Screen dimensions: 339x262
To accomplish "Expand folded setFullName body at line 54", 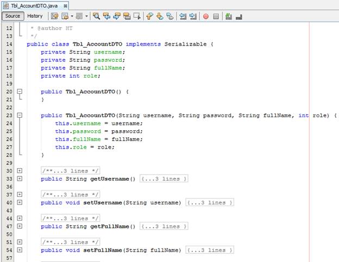I will point(20,250).
